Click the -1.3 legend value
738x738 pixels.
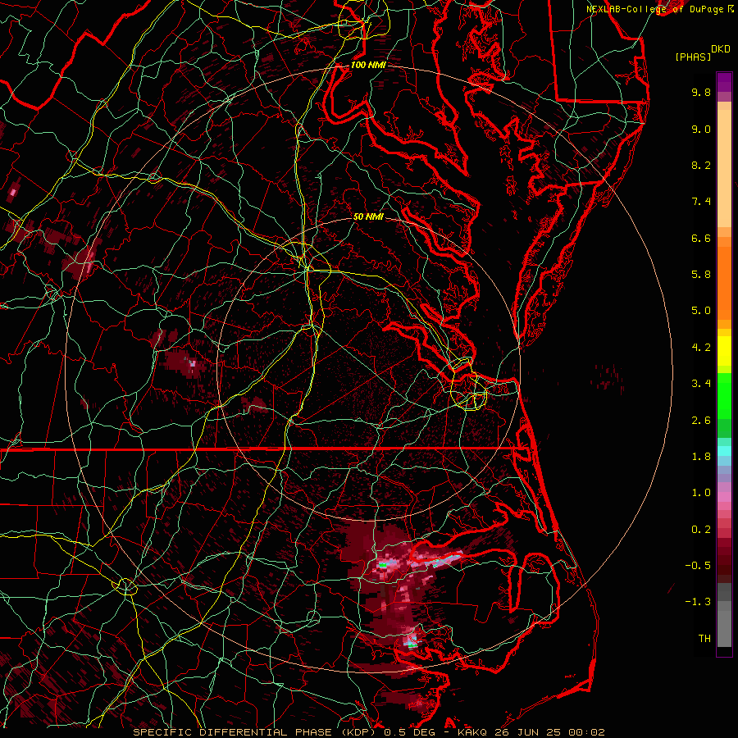pyautogui.click(x=698, y=602)
